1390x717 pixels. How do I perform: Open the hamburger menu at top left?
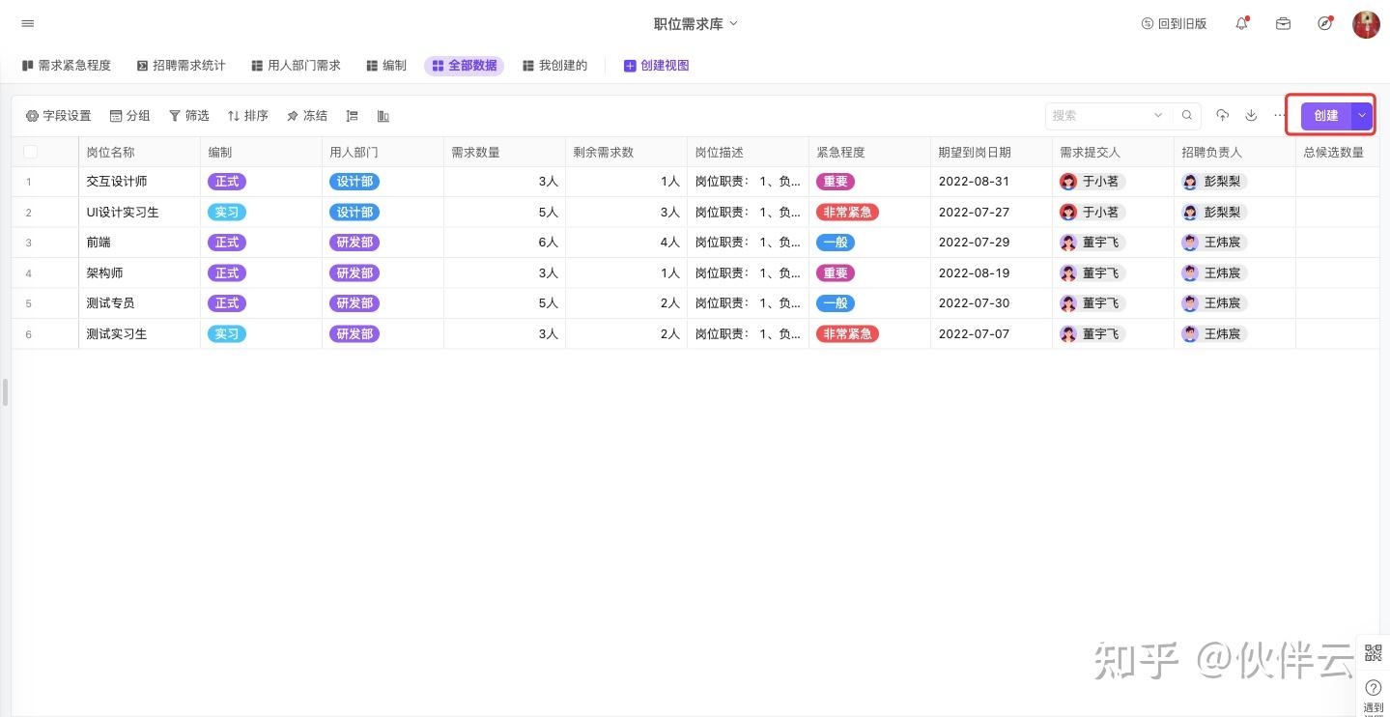pyautogui.click(x=27, y=23)
